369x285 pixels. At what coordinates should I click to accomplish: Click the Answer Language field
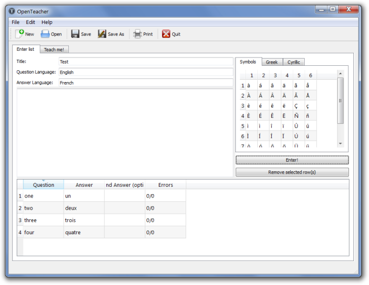coord(146,83)
